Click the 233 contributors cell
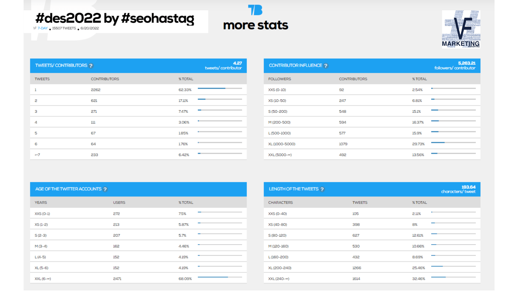The width and height of the screenshot is (524, 294). [94, 155]
